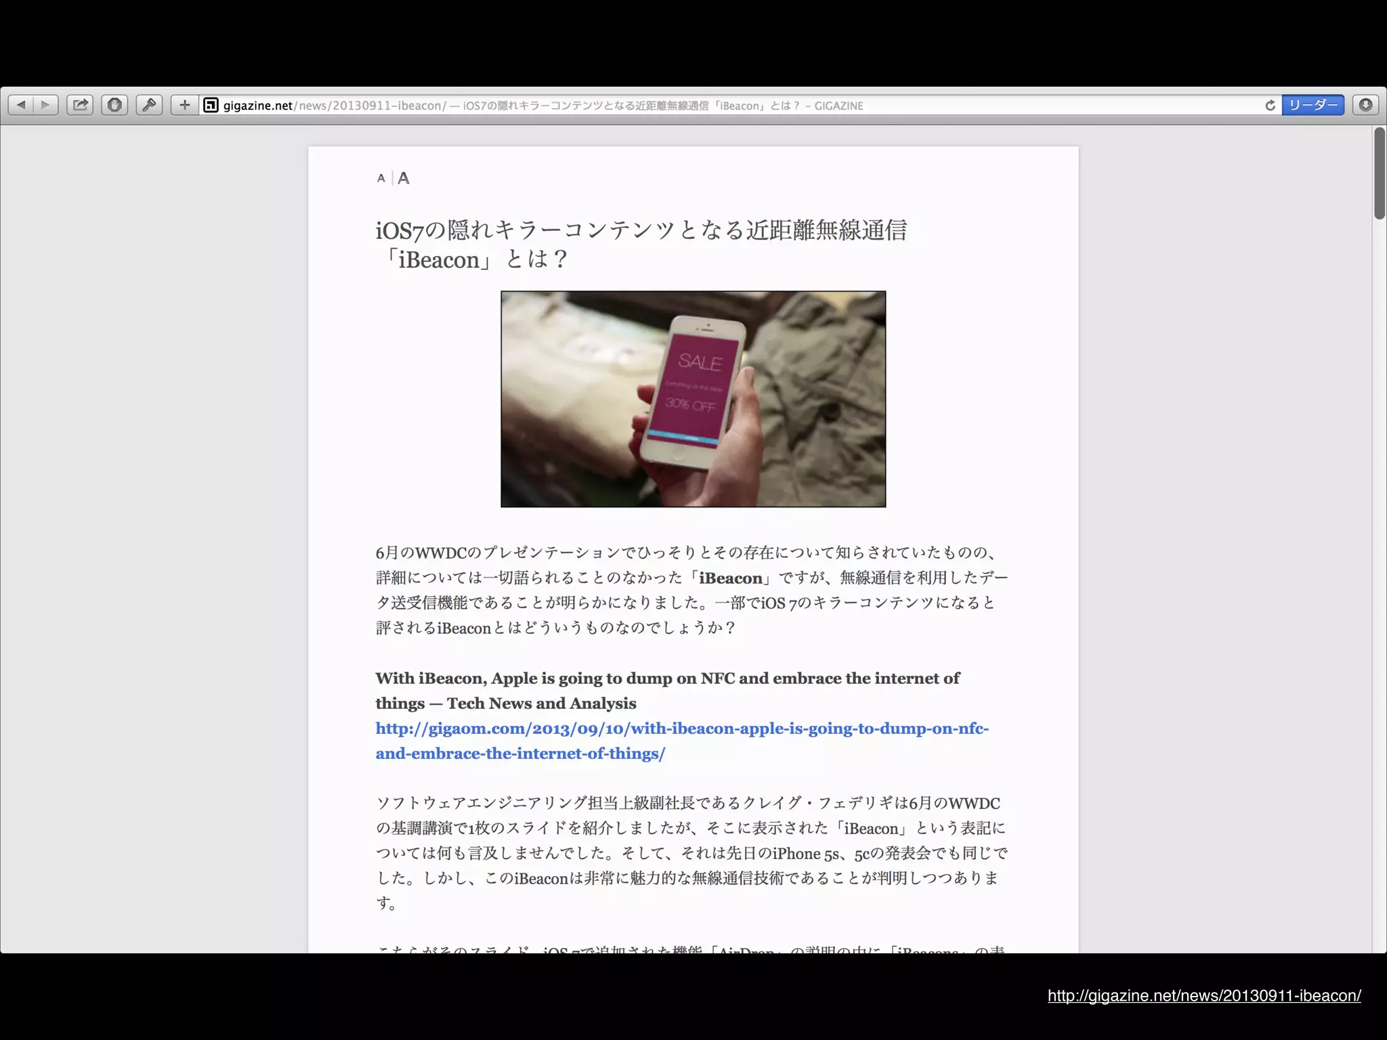Viewport: 1387px width, 1040px height.
Task: Open the downloads button
Action: click(1365, 105)
